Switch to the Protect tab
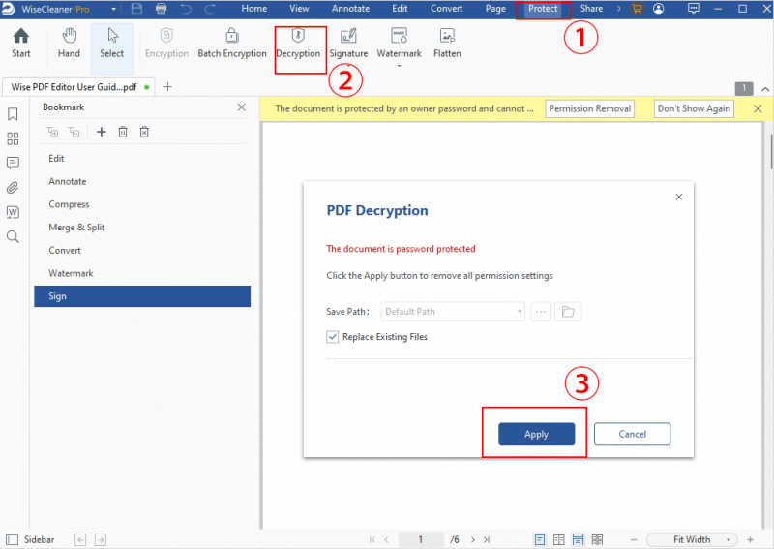The image size is (774, 549). click(543, 9)
